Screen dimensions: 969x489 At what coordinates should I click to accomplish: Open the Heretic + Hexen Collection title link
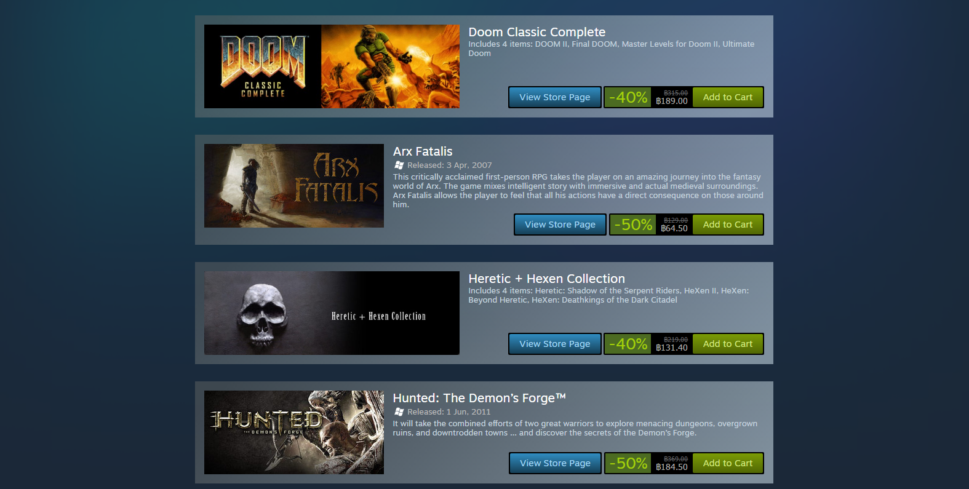[547, 279]
